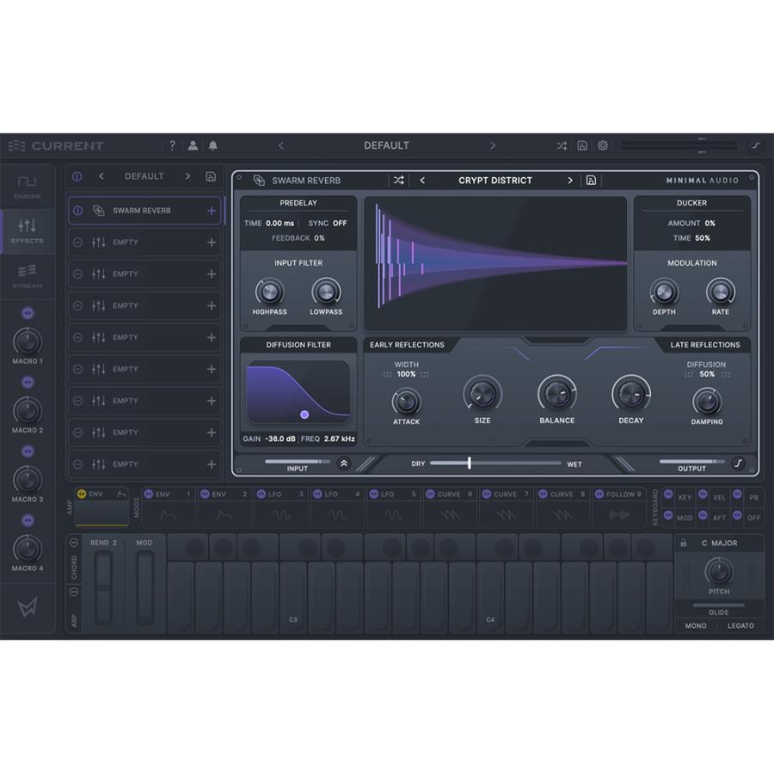Open the help question mark icon

(172, 145)
